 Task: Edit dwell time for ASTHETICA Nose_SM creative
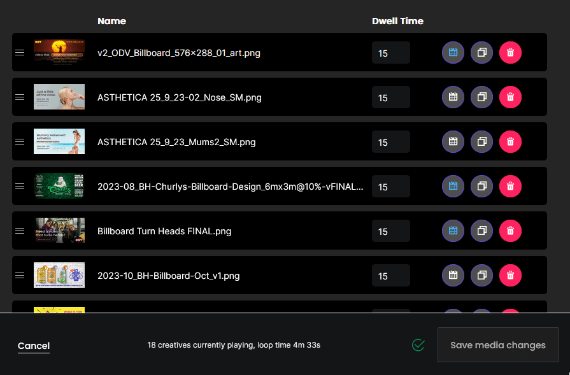(x=390, y=97)
